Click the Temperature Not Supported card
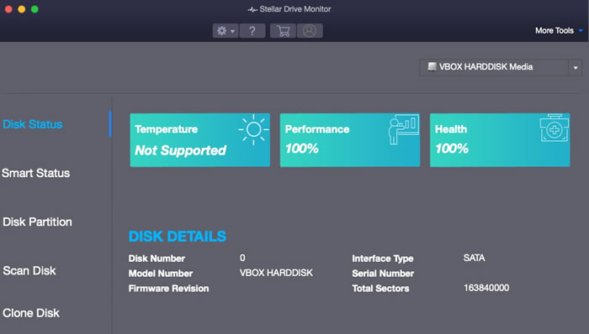Image resolution: width=589 pixels, height=334 pixels. point(200,140)
